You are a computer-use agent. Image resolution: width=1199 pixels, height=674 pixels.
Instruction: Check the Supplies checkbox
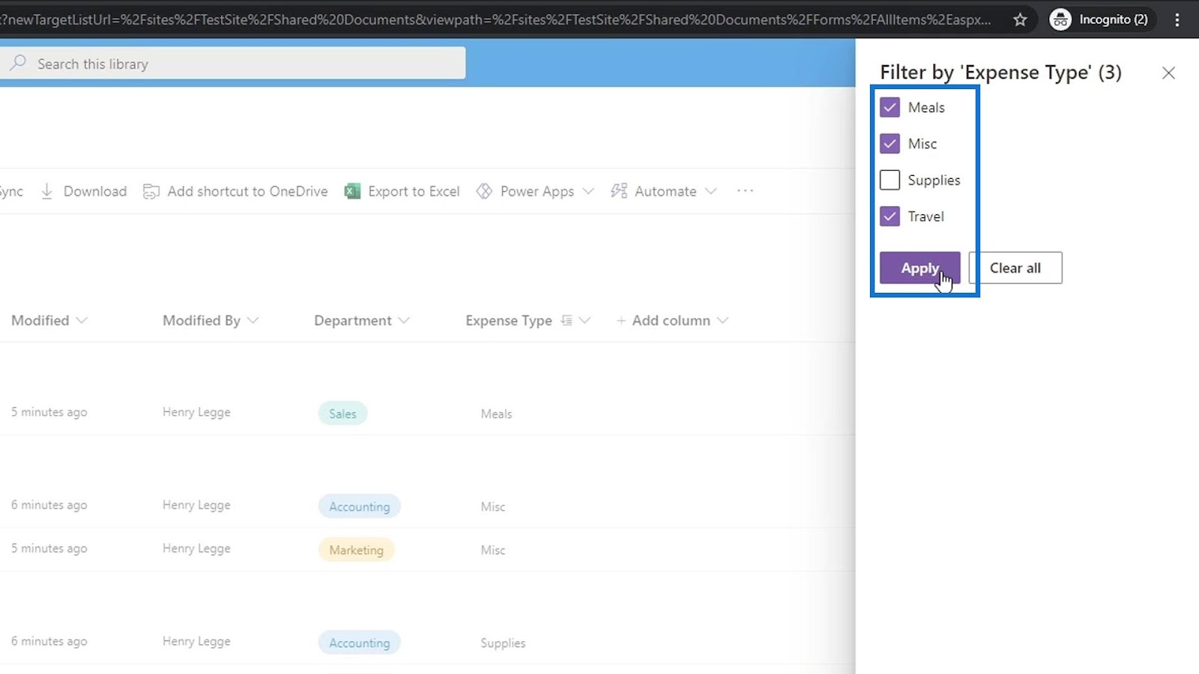890,180
